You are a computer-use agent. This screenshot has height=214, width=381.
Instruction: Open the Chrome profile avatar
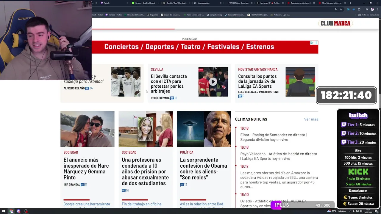click(x=372, y=9)
